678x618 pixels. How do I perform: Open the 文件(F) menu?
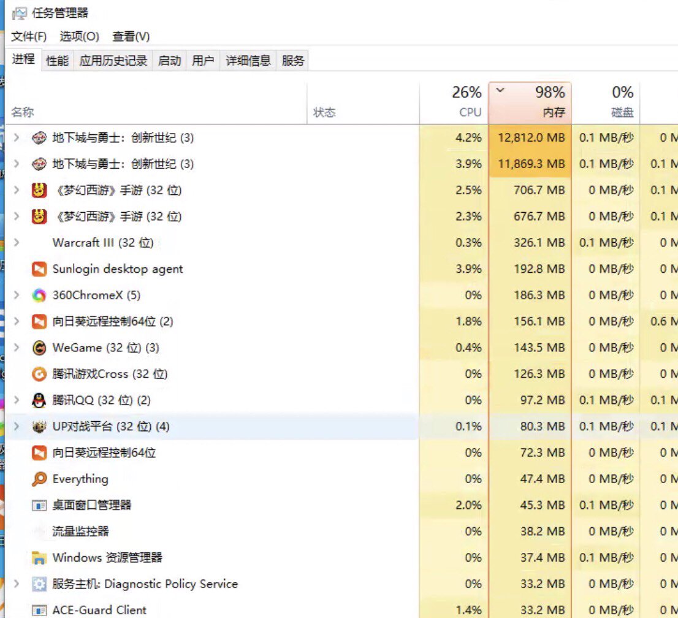(29, 36)
